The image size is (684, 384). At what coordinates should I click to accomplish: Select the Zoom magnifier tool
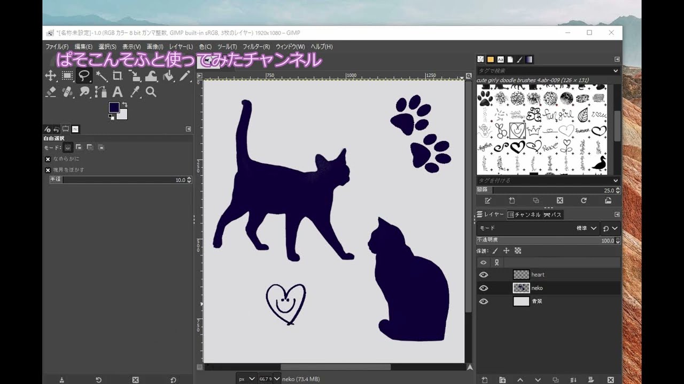coord(151,92)
